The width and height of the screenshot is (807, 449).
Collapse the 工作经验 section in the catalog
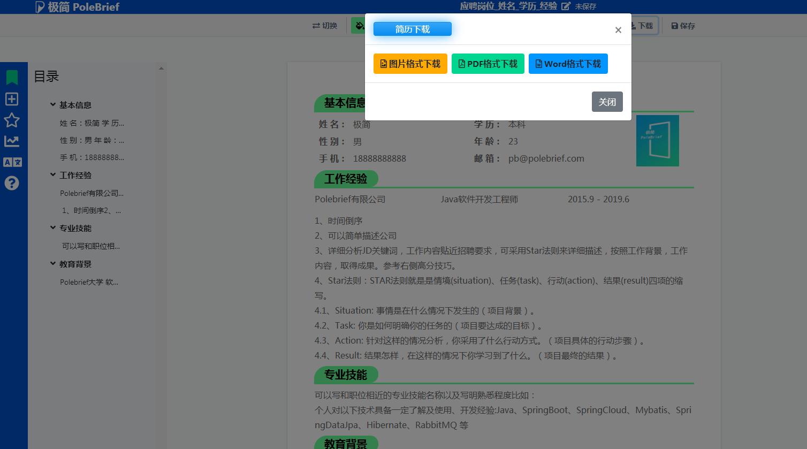52,175
